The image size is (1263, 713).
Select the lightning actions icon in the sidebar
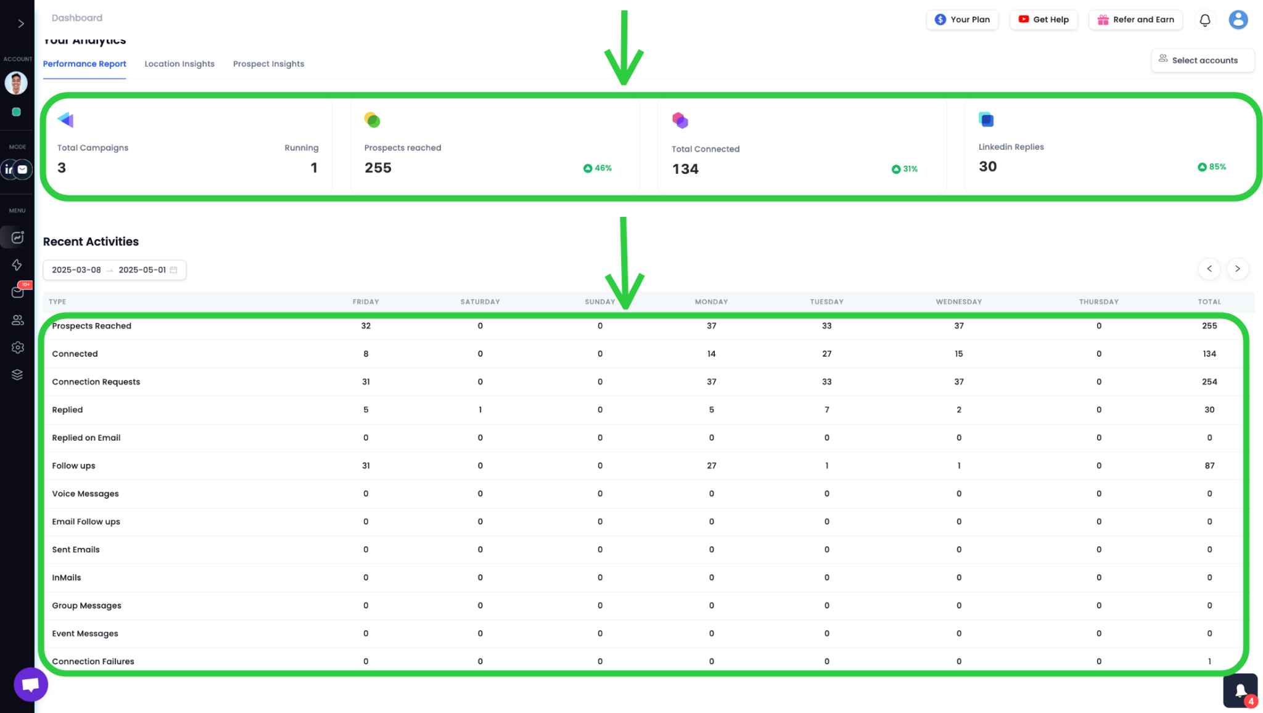coord(17,265)
